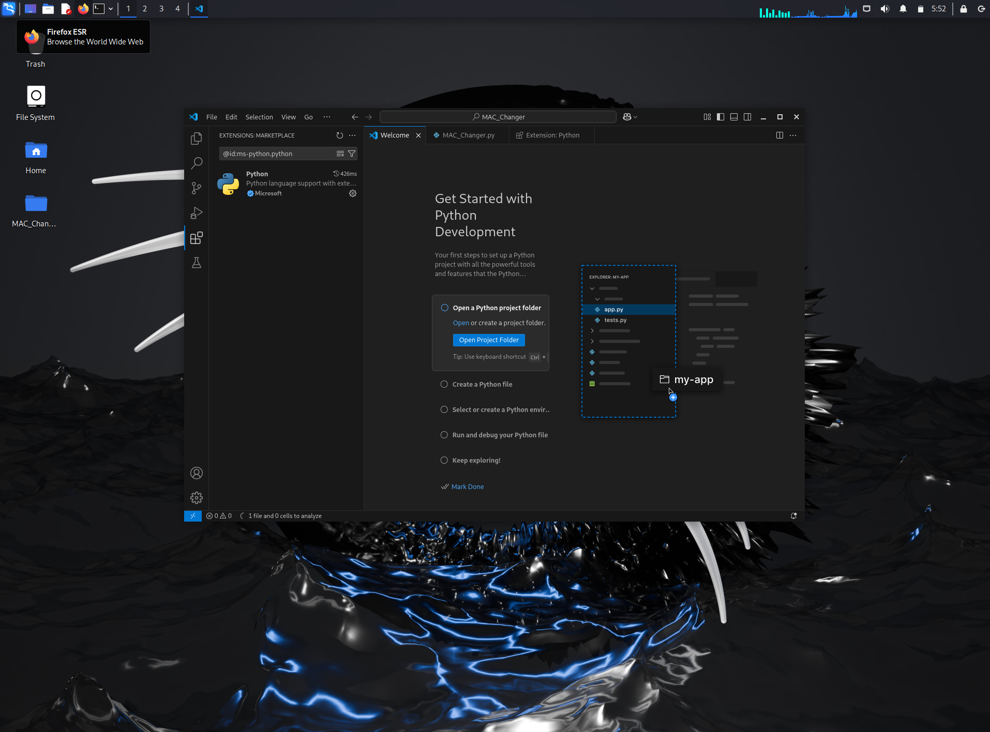The height and width of the screenshot is (732, 990).
Task: Click the Open Project Folder button
Action: click(x=489, y=340)
